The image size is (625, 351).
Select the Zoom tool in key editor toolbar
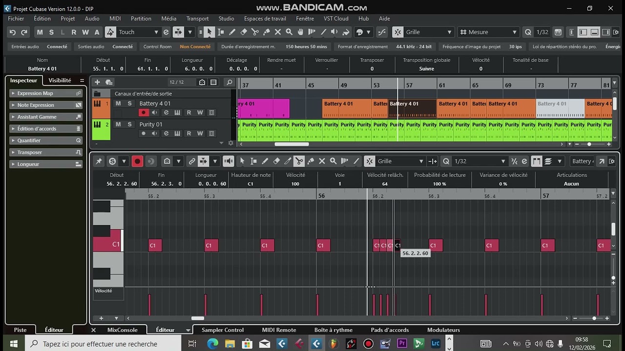click(333, 161)
